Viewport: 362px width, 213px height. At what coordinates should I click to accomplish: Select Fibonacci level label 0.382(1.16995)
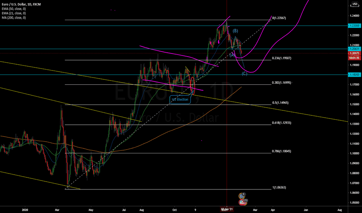(x=282, y=82)
